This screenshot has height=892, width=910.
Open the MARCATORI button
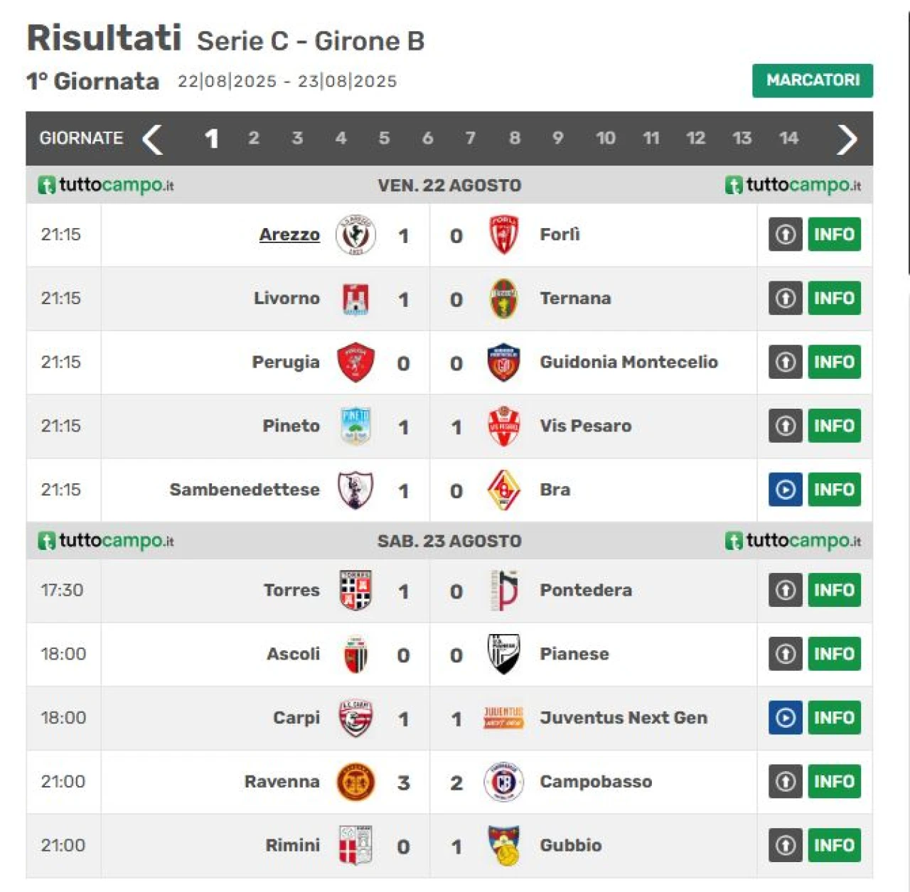[812, 80]
